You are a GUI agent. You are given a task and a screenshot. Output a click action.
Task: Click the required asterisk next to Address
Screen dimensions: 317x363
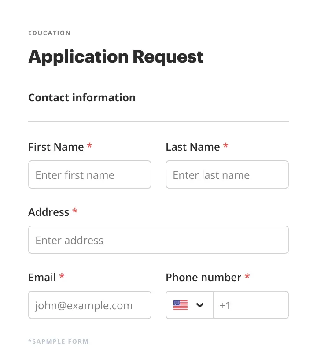tap(75, 211)
